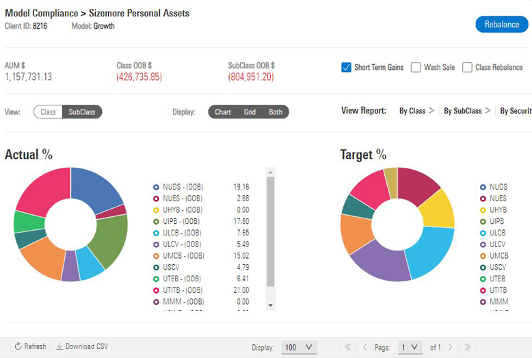
Task: Open the Page number dropdown
Action: point(410,347)
